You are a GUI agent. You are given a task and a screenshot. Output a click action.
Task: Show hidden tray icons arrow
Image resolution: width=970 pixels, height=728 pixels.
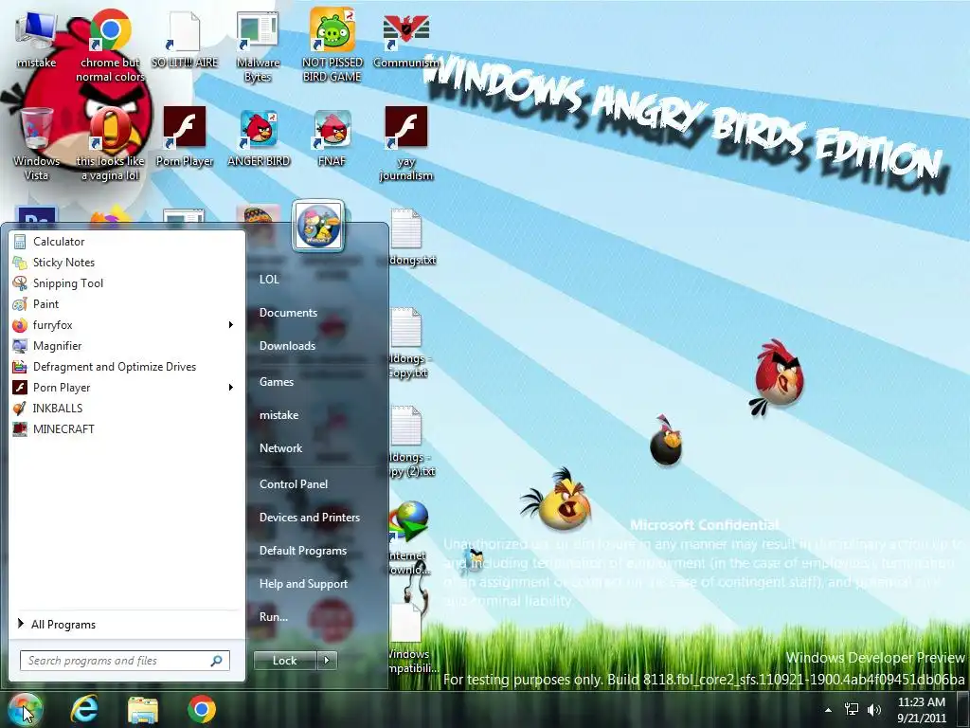click(828, 710)
